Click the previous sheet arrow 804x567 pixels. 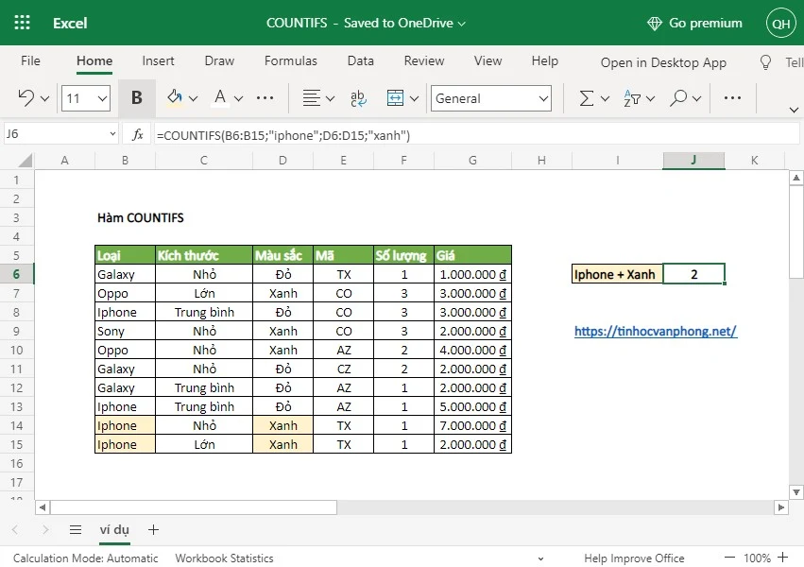click(15, 529)
